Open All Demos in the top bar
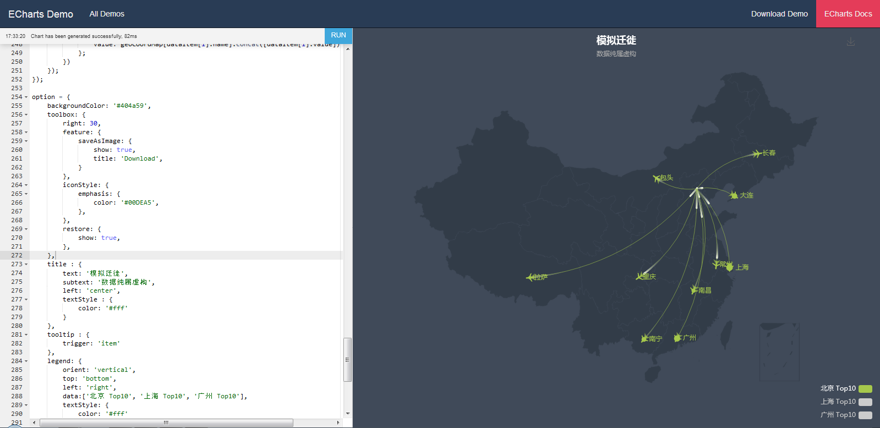This screenshot has height=428, width=880. tap(107, 14)
